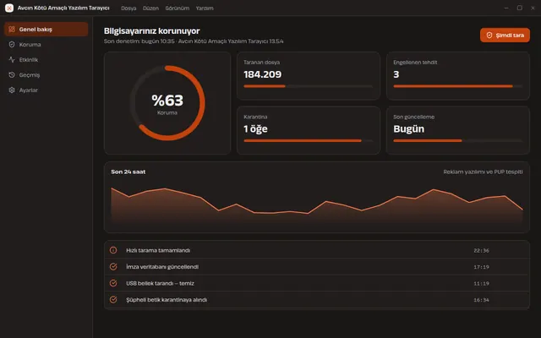Select the İmza veritabanı güncellendi log entry
The height and width of the screenshot is (338, 541).
click(317, 267)
